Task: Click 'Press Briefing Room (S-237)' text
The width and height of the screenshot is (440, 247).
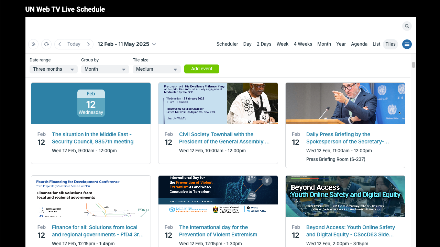Action: pos(336,159)
